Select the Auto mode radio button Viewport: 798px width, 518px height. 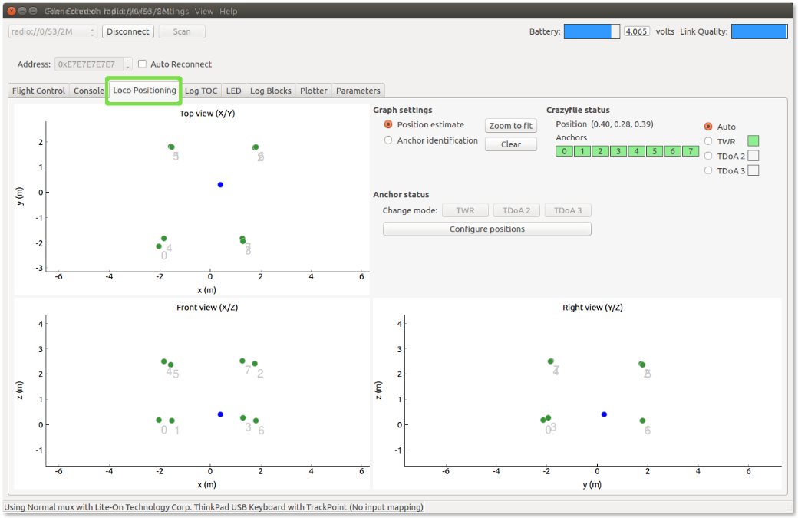point(708,127)
